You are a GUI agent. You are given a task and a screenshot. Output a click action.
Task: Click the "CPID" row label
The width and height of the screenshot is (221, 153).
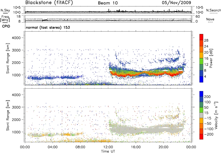click(x=6, y=26)
